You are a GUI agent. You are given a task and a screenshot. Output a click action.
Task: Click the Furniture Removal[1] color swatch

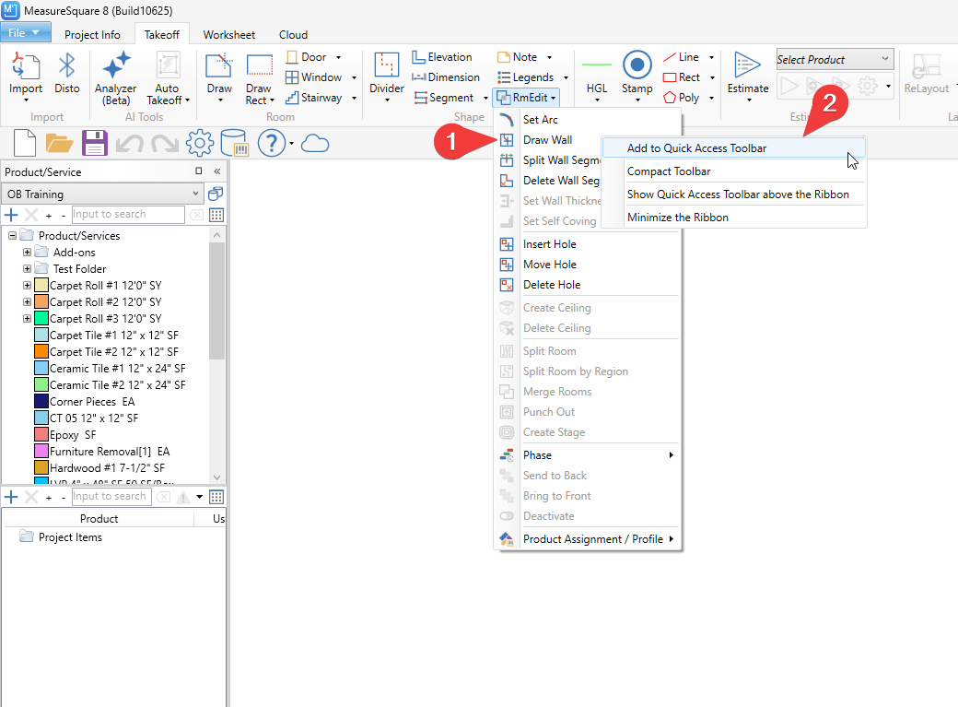[x=41, y=452]
